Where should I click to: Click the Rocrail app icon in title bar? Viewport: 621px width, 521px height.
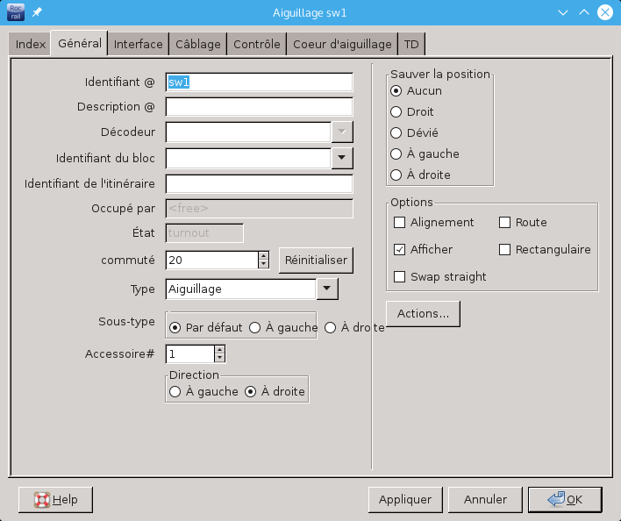16,12
